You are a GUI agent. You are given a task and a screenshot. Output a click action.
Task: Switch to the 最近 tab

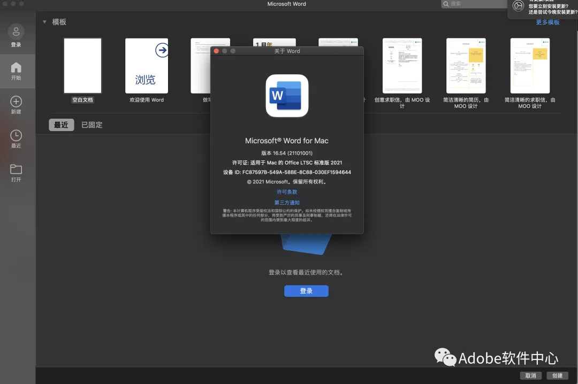point(61,125)
